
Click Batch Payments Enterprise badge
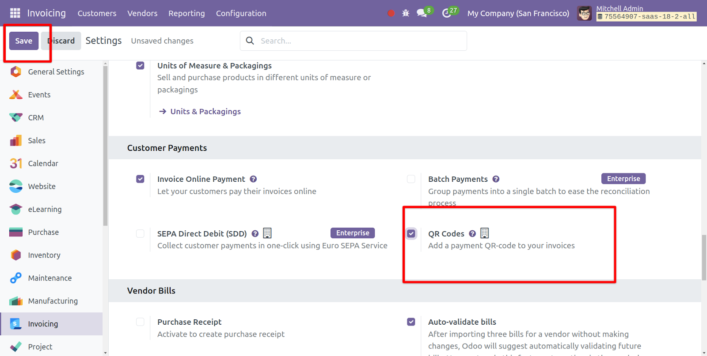[623, 179]
